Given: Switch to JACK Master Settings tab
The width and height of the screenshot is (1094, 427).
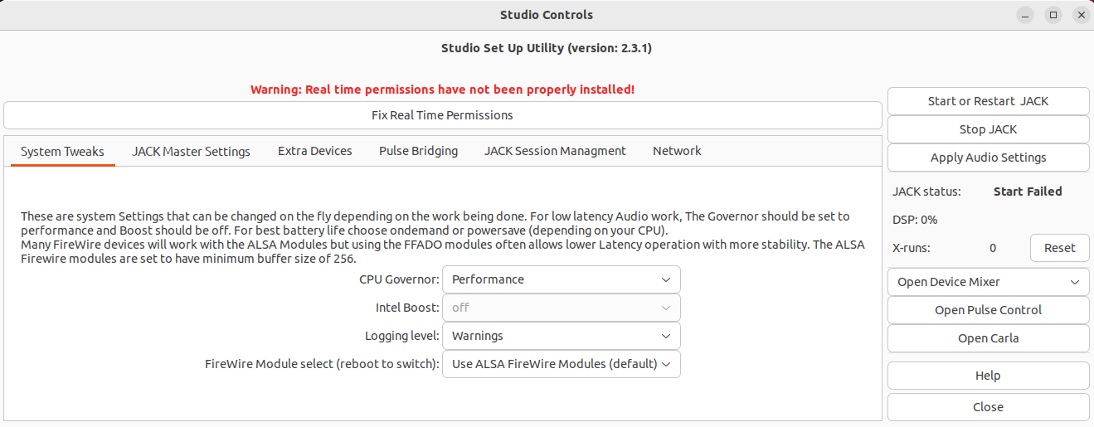Looking at the screenshot, I should click(x=191, y=151).
